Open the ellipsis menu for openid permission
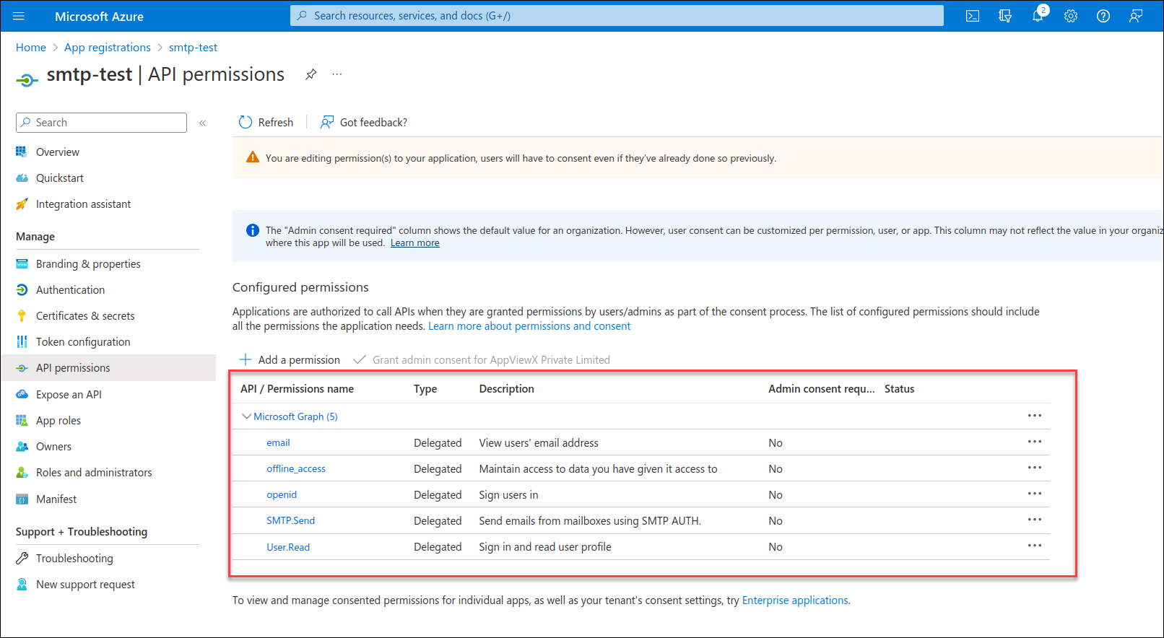This screenshot has width=1164, height=638. [1035, 494]
